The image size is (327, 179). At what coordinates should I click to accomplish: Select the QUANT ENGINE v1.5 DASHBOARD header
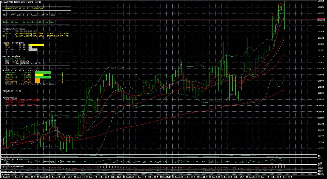pyautogui.click(x=25, y=8)
